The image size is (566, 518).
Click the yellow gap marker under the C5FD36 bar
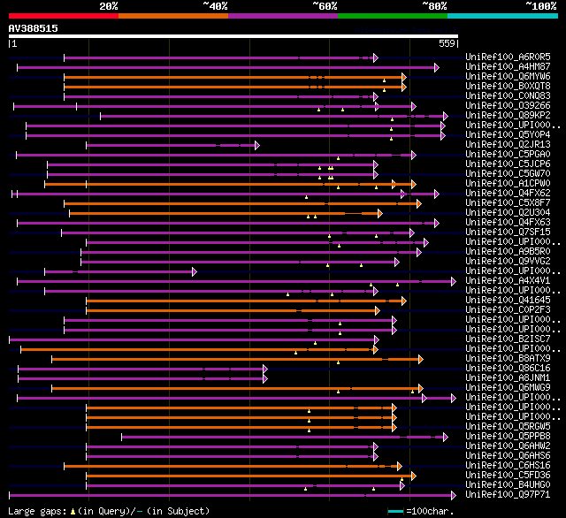(402, 480)
